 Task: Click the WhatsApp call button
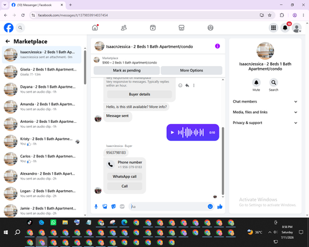point(125,177)
